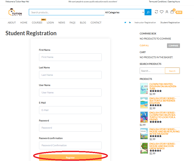The image size is (194, 161).
Task: Open the wishlist heart icon
Action: (x=162, y=12)
